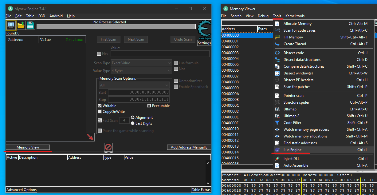Click the Watch memory allocations eye icon
377x195 pixels.
(x=277, y=136)
